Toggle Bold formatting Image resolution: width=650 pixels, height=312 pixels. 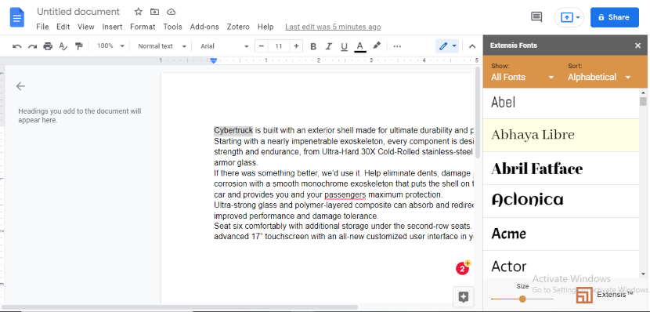313,46
